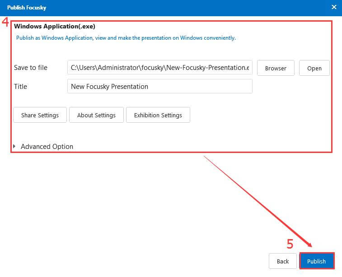
Task: Select the Windows Application(.exe) heading text
Action: (x=55, y=26)
